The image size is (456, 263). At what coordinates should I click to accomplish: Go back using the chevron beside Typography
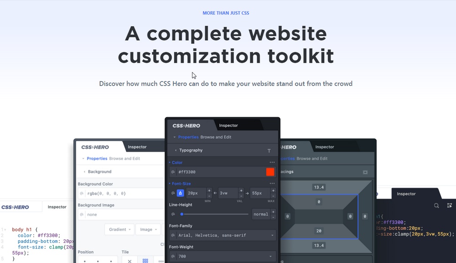176,150
